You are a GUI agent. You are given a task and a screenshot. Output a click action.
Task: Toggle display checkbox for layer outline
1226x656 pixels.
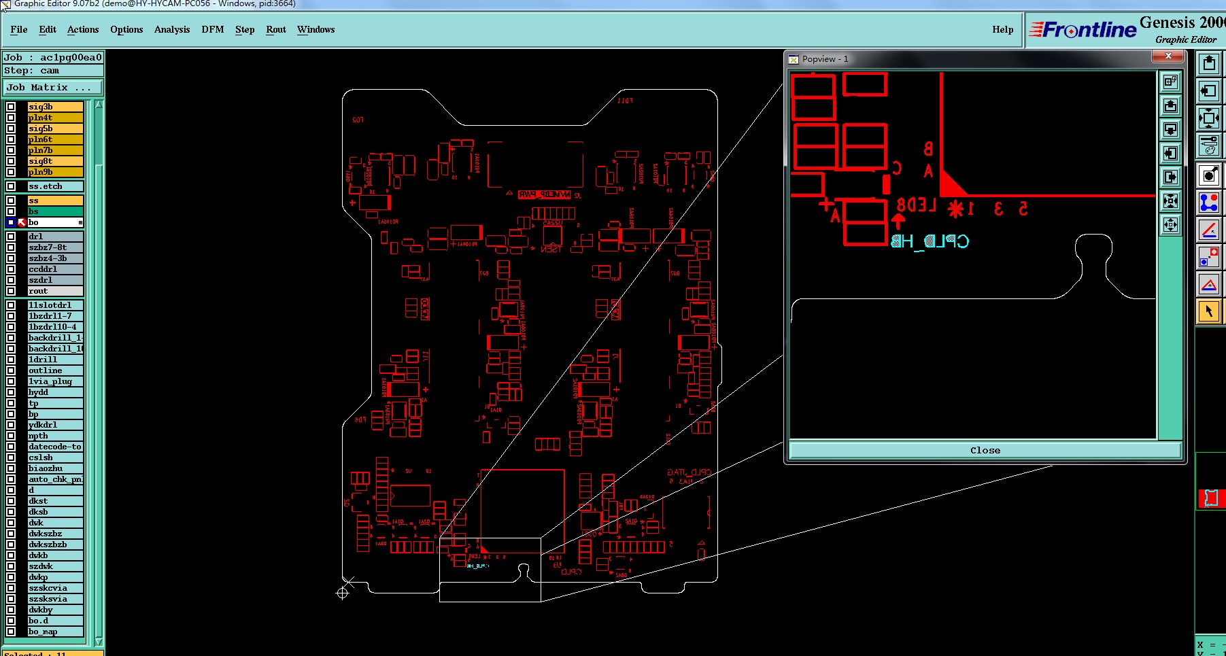click(x=11, y=370)
